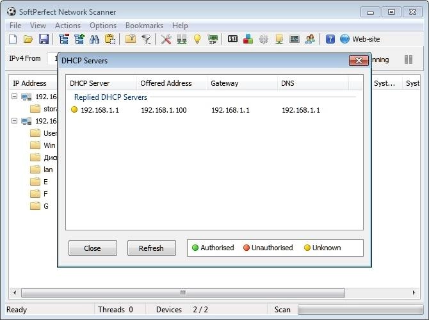Select the 'E' shared folder
Viewport: 429px width, 320px height.
(x=39, y=182)
